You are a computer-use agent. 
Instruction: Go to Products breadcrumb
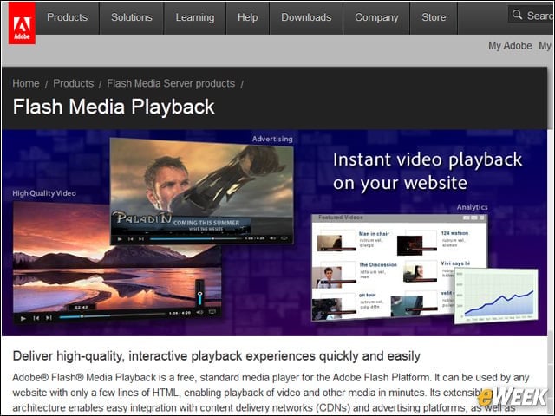click(73, 83)
